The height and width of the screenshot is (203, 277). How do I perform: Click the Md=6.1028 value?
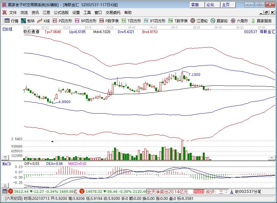click(x=102, y=32)
